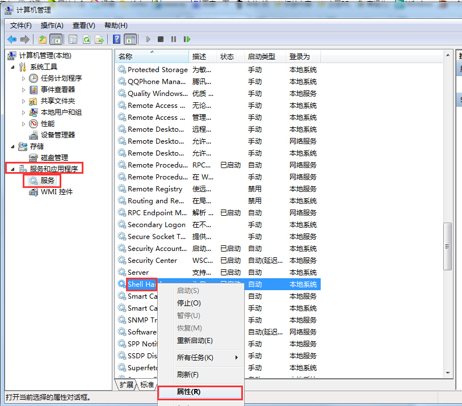Click the Restart Service toolbar icon

pos(187,39)
